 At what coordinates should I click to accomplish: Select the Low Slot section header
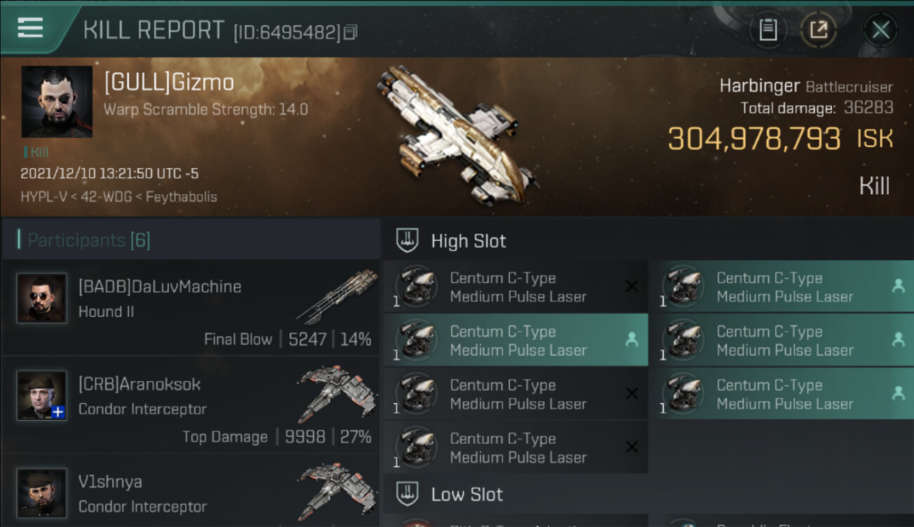click(467, 494)
